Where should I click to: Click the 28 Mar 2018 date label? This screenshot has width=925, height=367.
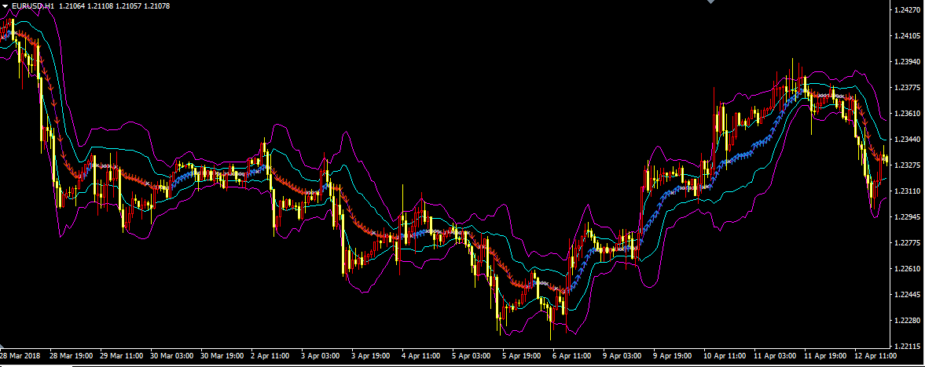click(x=21, y=355)
